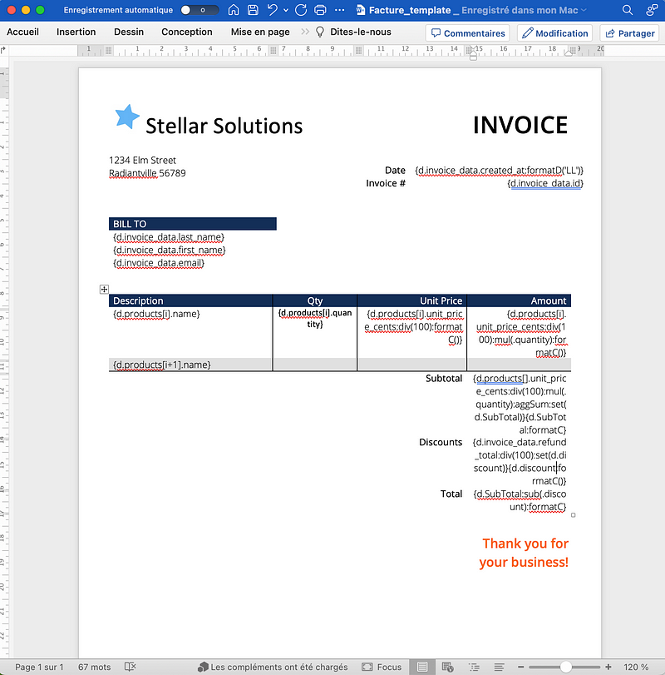Click the zoom in plus button
The image size is (665, 675).
click(608, 667)
